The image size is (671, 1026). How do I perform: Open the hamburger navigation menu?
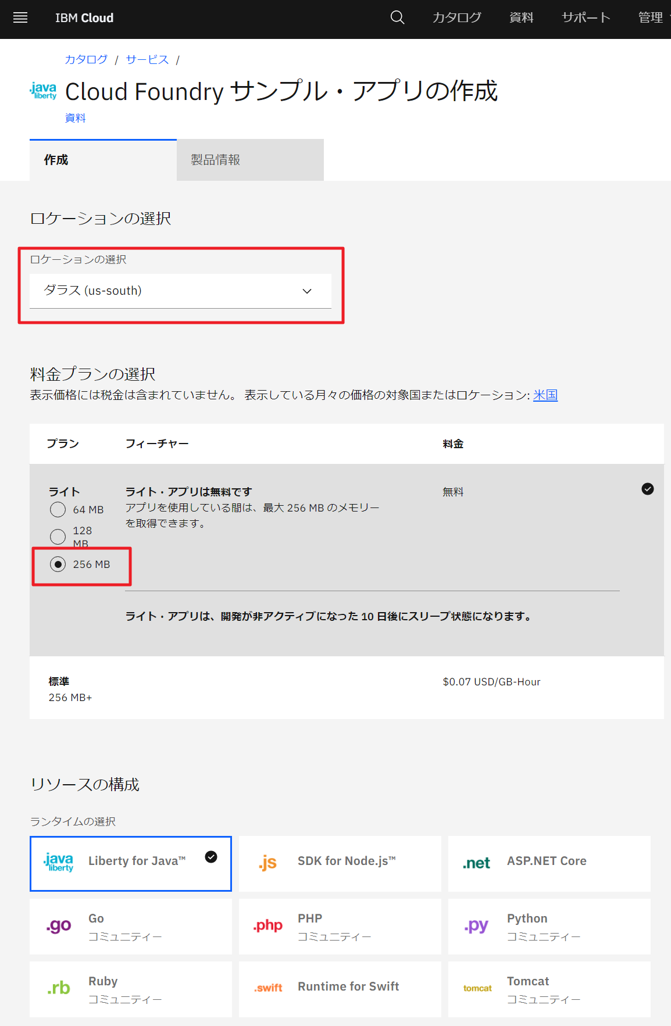tap(20, 17)
